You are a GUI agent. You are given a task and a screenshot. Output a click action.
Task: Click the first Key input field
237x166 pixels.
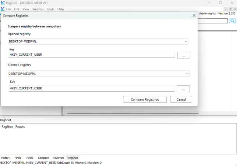click(91, 55)
